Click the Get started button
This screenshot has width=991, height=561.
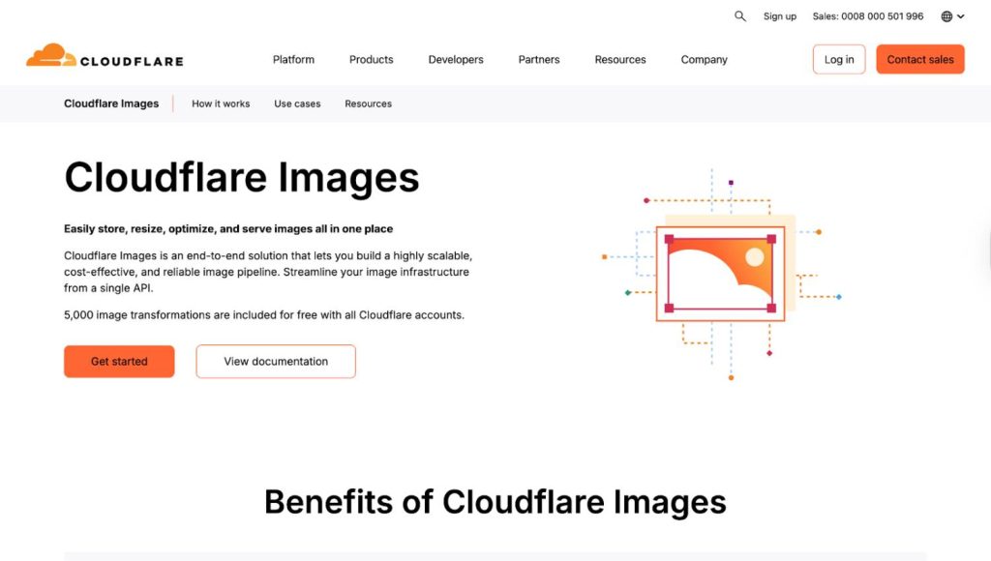coord(119,361)
